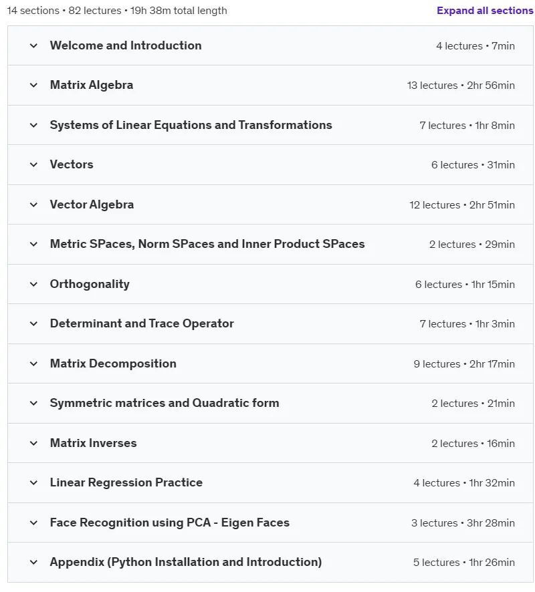Screen dimensions: 535x592
Task: Expand chevron for Determinant and Trace Operator
Action: coord(33,323)
